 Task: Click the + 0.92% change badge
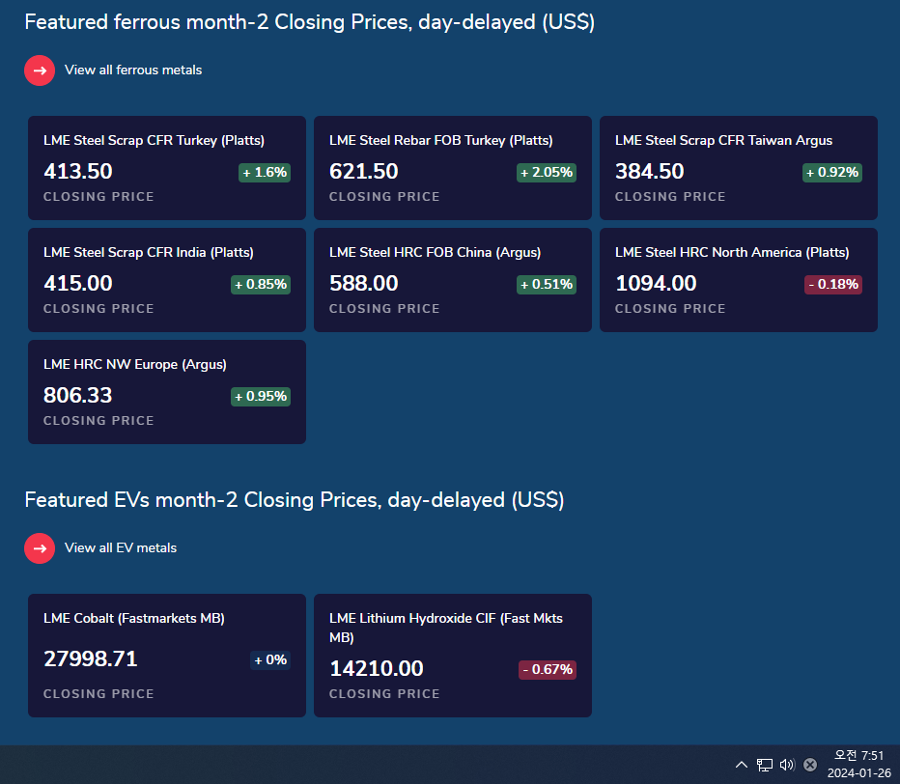pyautogui.click(x=832, y=172)
